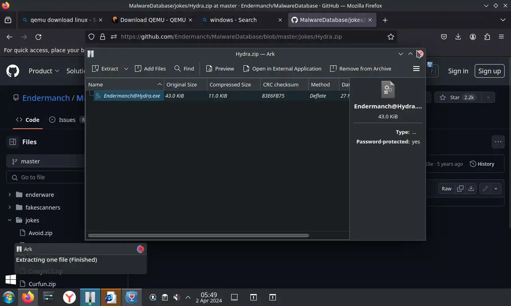Click the CRC value 83E6FB75
Screen dimensions: 511x306
point(273,96)
